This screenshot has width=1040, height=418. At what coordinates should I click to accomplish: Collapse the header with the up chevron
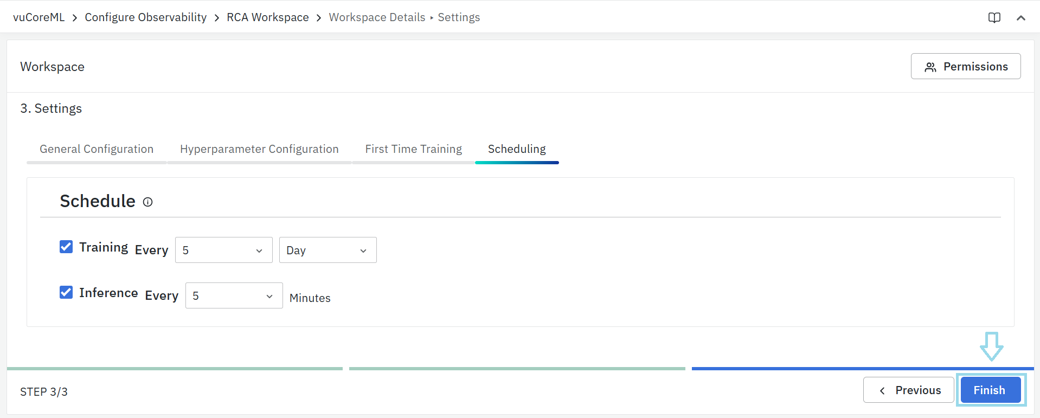click(1020, 18)
